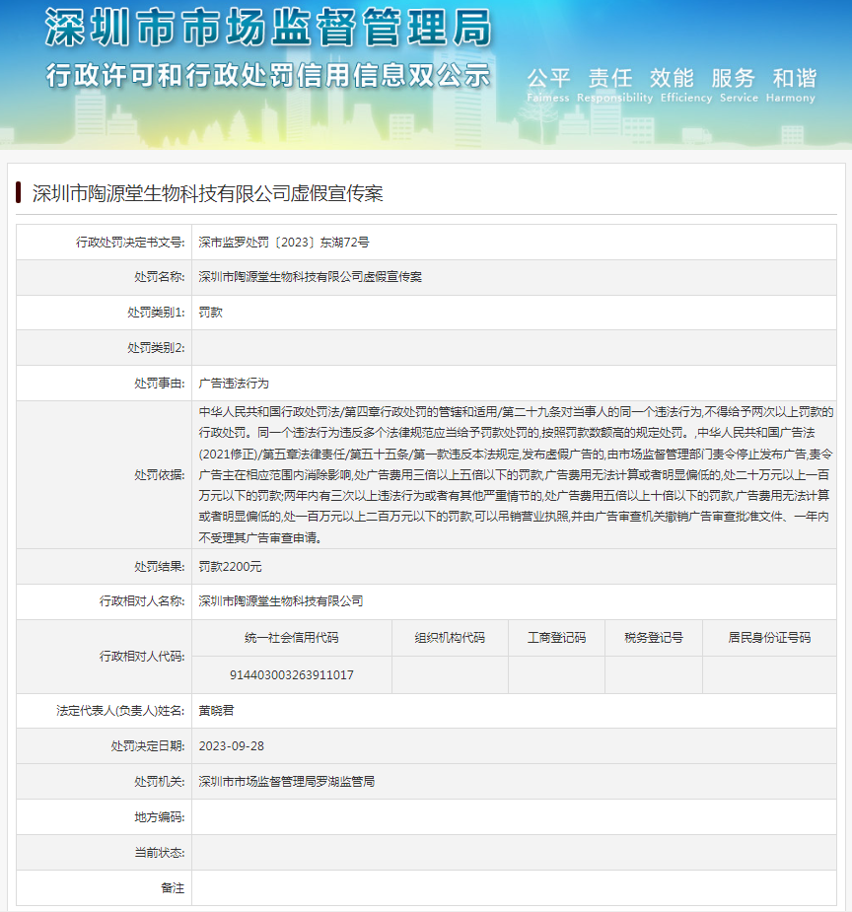Viewport: 852px width, 912px height.
Task: Click the case heading 深圳市陶源堂生物科技有限公司虚假宣传案
Action: tap(207, 193)
